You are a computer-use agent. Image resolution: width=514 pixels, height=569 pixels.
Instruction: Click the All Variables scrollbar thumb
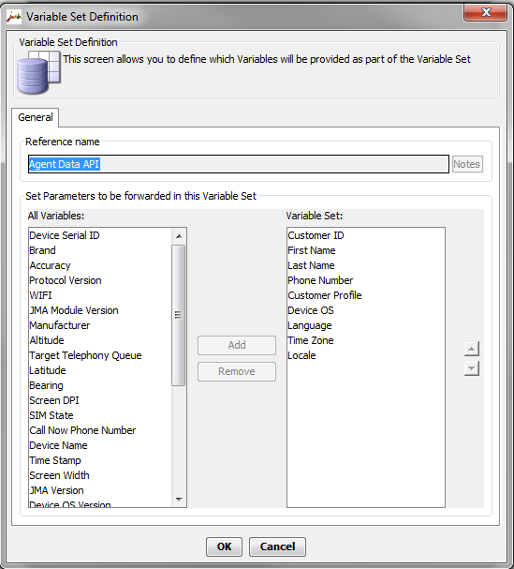(178, 315)
